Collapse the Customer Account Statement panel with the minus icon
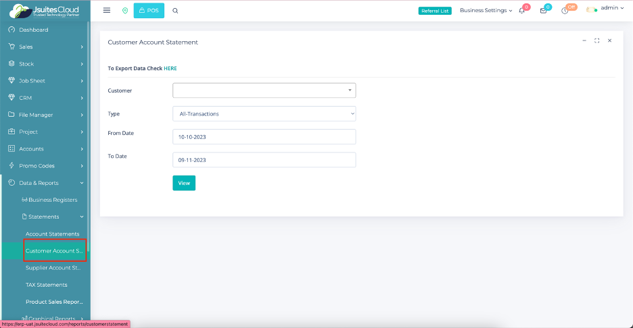 [584, 41]
